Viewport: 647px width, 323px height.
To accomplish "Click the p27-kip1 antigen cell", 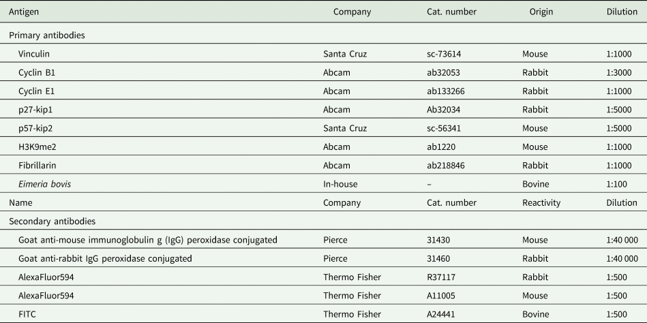I will (37, 109).
